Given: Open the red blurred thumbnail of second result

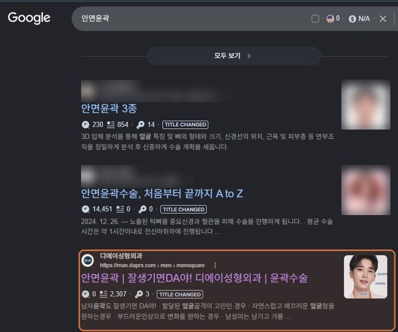Looking at the screenshot, I should [x=366, y=190].
